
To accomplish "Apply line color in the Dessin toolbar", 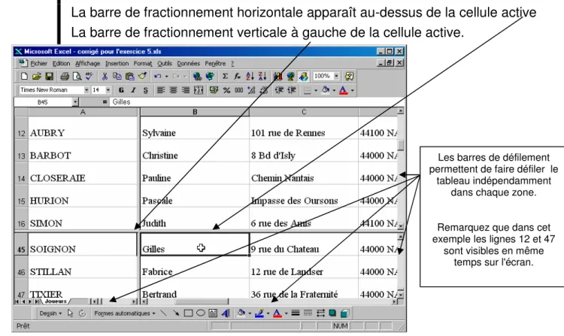I will pos(259,313).
